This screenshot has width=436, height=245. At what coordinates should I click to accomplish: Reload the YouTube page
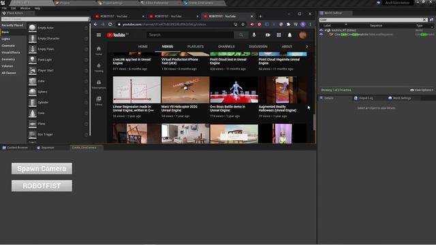point(110,24)
